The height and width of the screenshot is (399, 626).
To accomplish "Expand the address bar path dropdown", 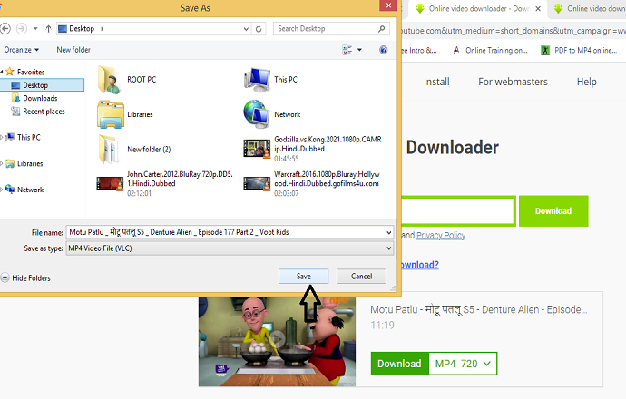I will click(246, 29).
